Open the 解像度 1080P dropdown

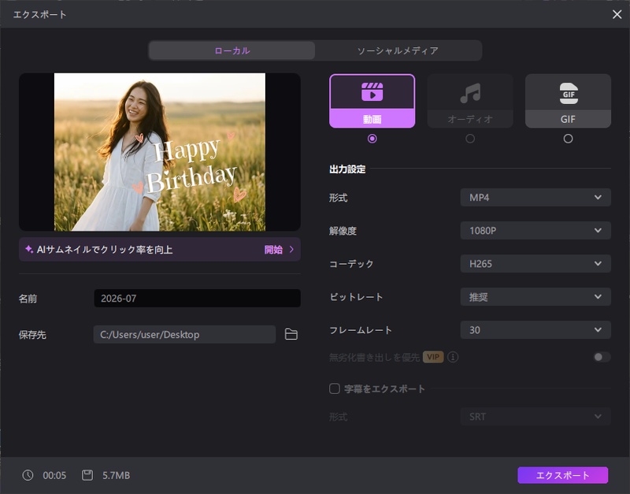click(x=535, y=230)
